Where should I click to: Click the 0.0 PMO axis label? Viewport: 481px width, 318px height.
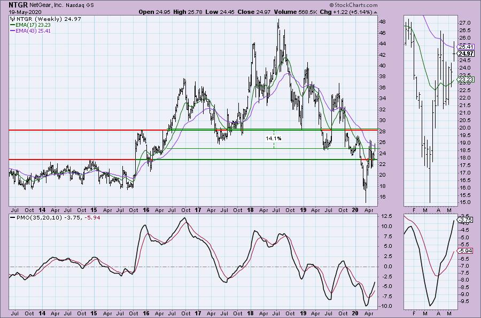[x=388, y=267]
